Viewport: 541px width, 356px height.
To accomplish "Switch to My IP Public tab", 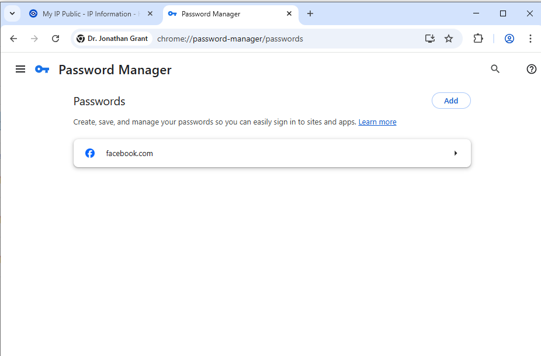I will 86,14.
